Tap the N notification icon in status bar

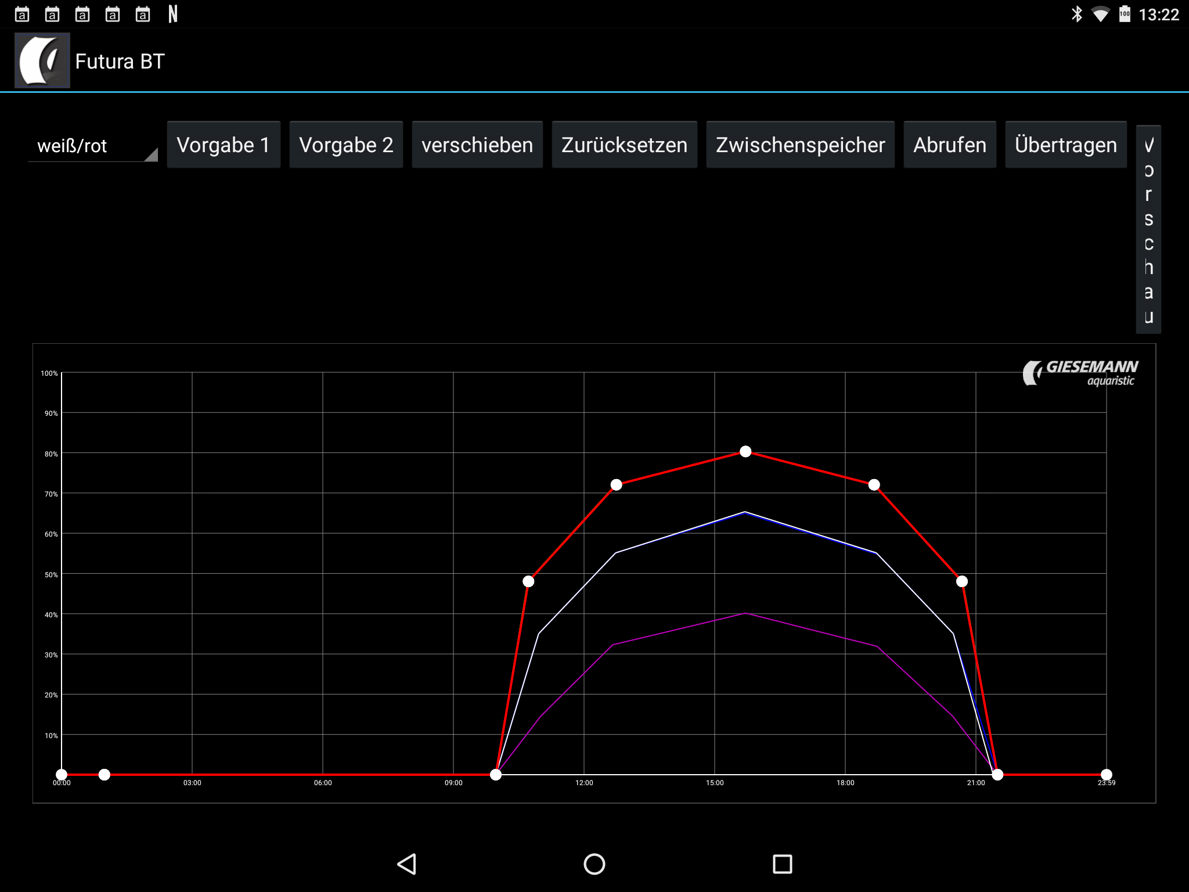(x=172, y=14)
